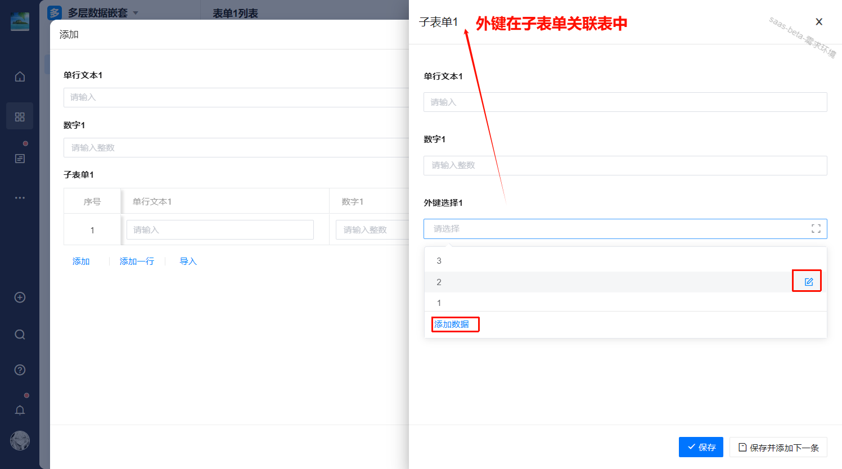Open search from the sidebar magnifier icon
The height and width of the screenshot is (469, 842).
click(20, 335)
